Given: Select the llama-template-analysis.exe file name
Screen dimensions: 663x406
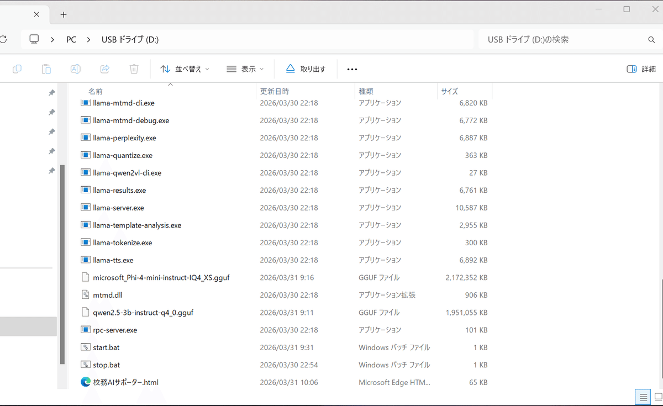Looking at the screenshot, I should tap(137, 225).
